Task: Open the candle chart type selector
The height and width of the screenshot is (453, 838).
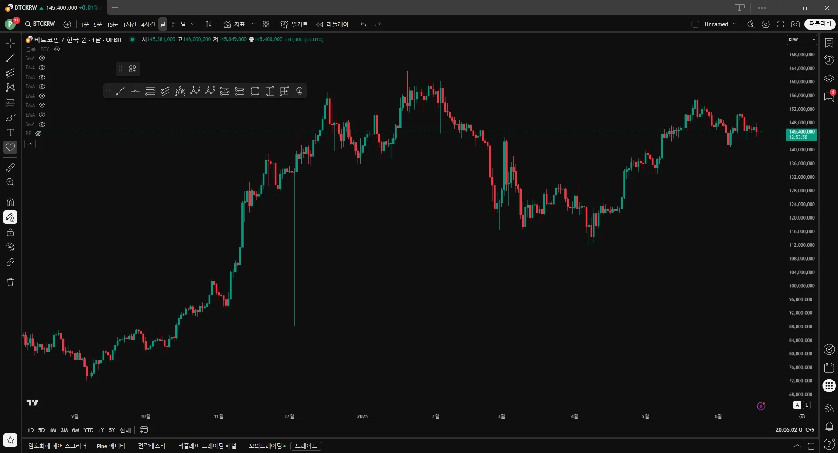Action: click(209, 24)
